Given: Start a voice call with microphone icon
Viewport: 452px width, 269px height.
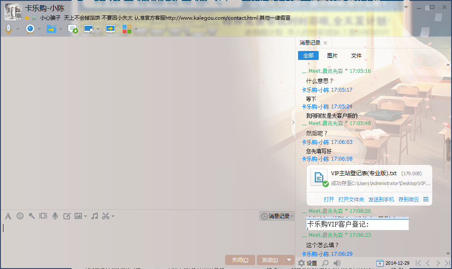Looking at the screenshot, I should coord(8,29).
